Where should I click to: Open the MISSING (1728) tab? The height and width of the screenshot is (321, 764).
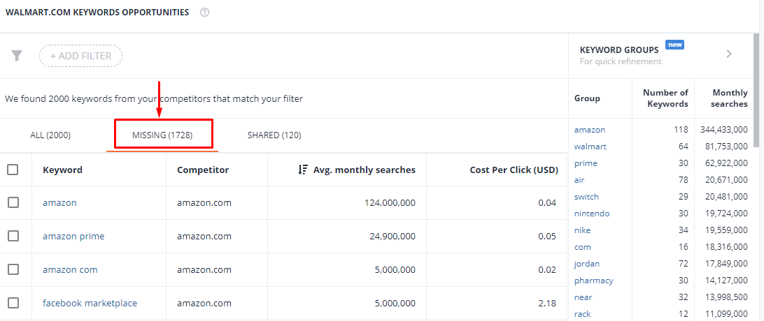tap(162, 135)
